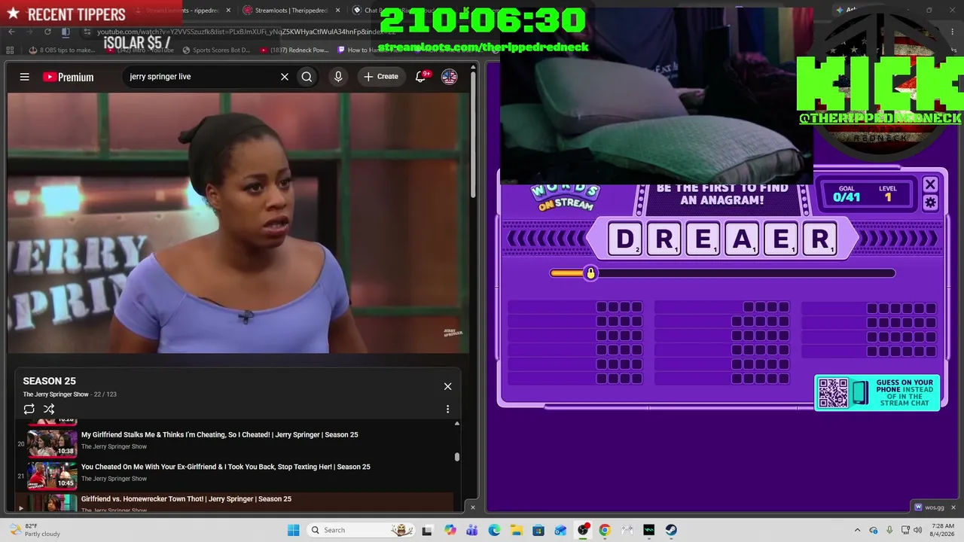Screen dimensions: 964x542
Task: Open the '8 OBS tips to make...' bookmark
Action: 62,50
